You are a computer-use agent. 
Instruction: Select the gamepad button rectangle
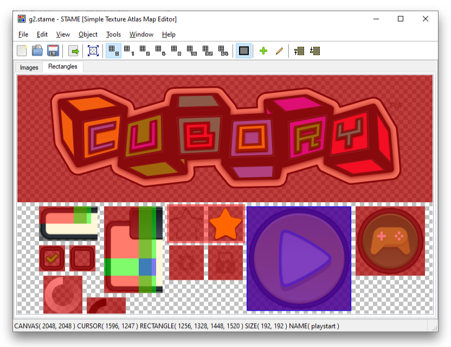tap(390, 241)
